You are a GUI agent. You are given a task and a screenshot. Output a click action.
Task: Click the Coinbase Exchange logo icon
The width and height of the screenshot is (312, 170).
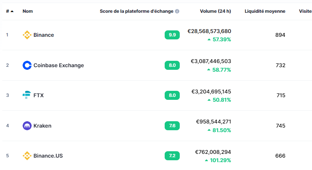pos(27,65)
